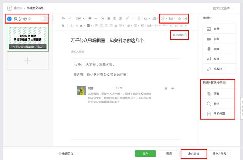The image size is (243, 160).
Task: Click the font color A icon
Action: click(x=81, y=26)
